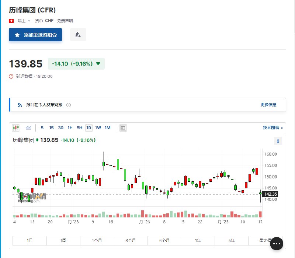295x258 pixels.
Task: Add stock via 添加至投资组合 button
Action: [x=35, y=35]
